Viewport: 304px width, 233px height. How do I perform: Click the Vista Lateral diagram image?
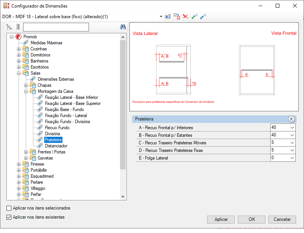pyautogui.click(x=174, y=70)
